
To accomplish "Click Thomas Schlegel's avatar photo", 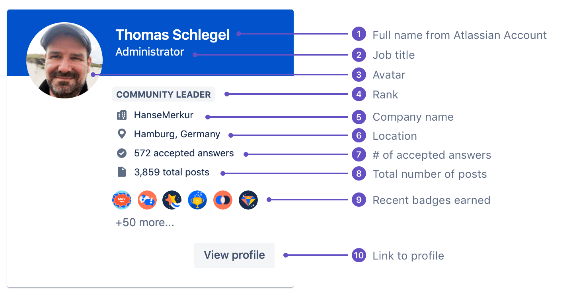I will pyautogui.click(x=64, y=60).
